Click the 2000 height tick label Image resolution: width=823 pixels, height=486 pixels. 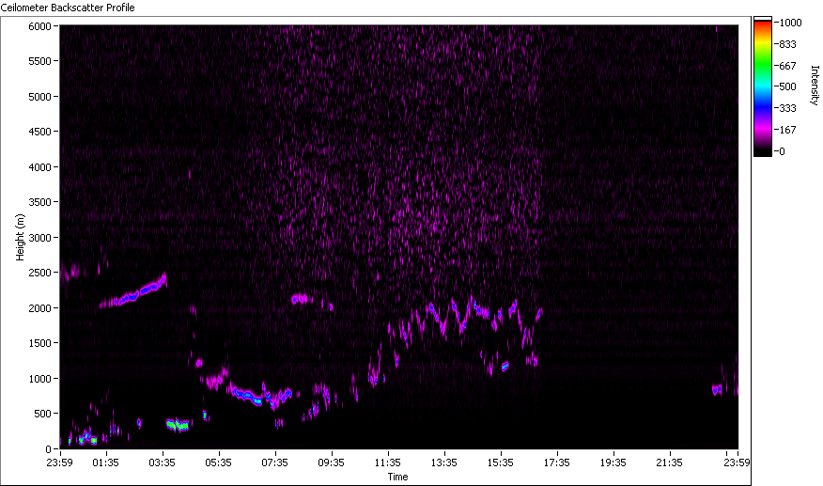39,308
